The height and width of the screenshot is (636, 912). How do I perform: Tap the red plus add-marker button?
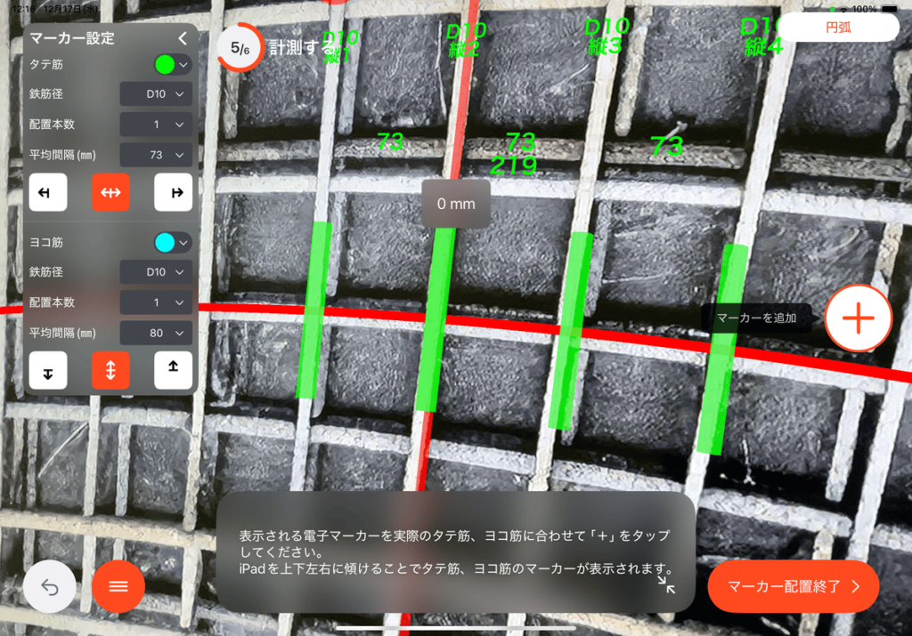pyautogui.click(x=858, y=318)
